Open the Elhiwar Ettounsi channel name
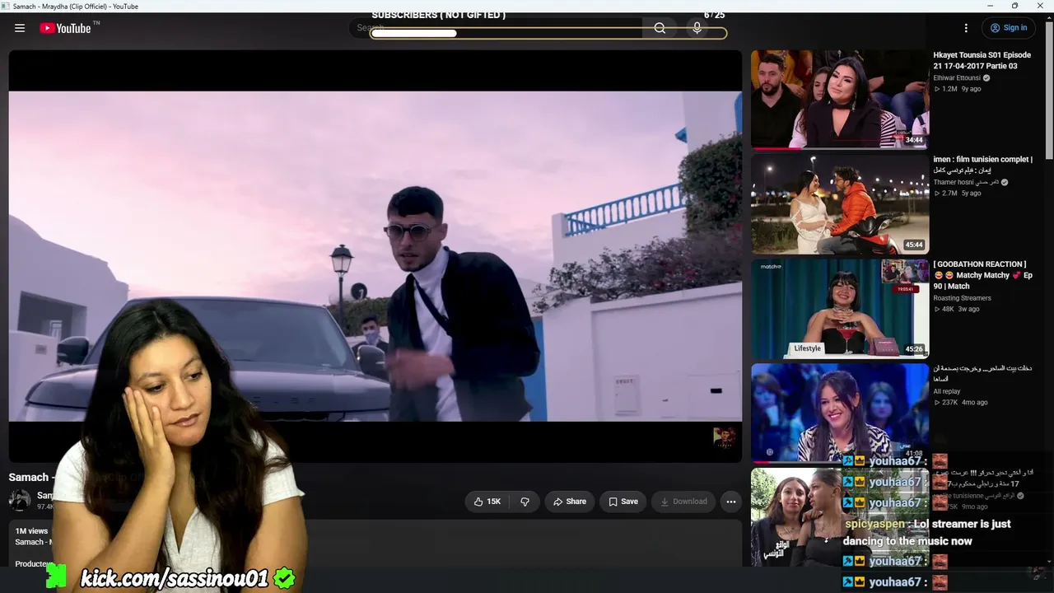Image resolution: width=1054 pixels, height=593 pixels. [956, 78]
